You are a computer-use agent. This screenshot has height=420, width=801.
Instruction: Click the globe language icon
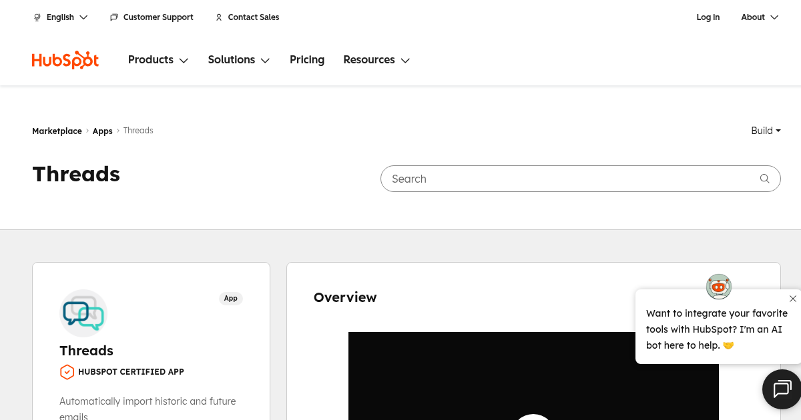(x=37, y=17)
